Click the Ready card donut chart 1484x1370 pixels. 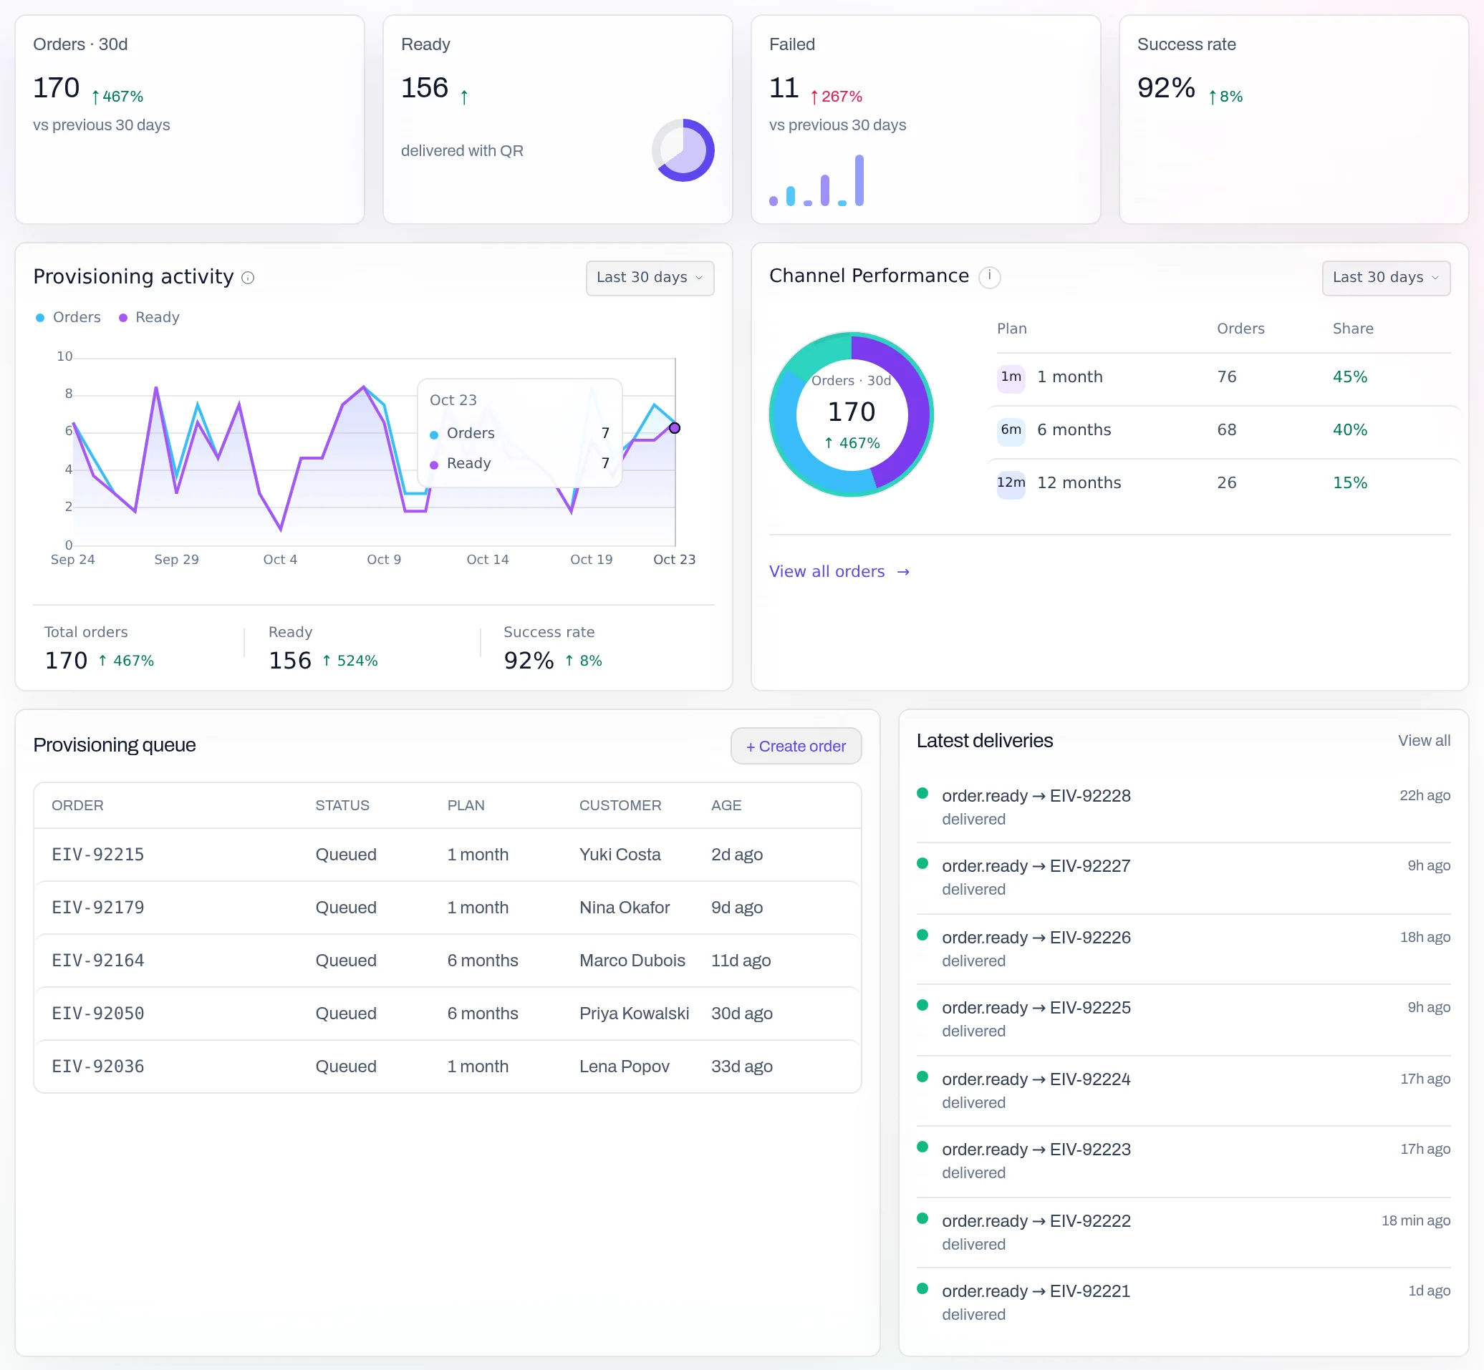(x=683, y=150)
